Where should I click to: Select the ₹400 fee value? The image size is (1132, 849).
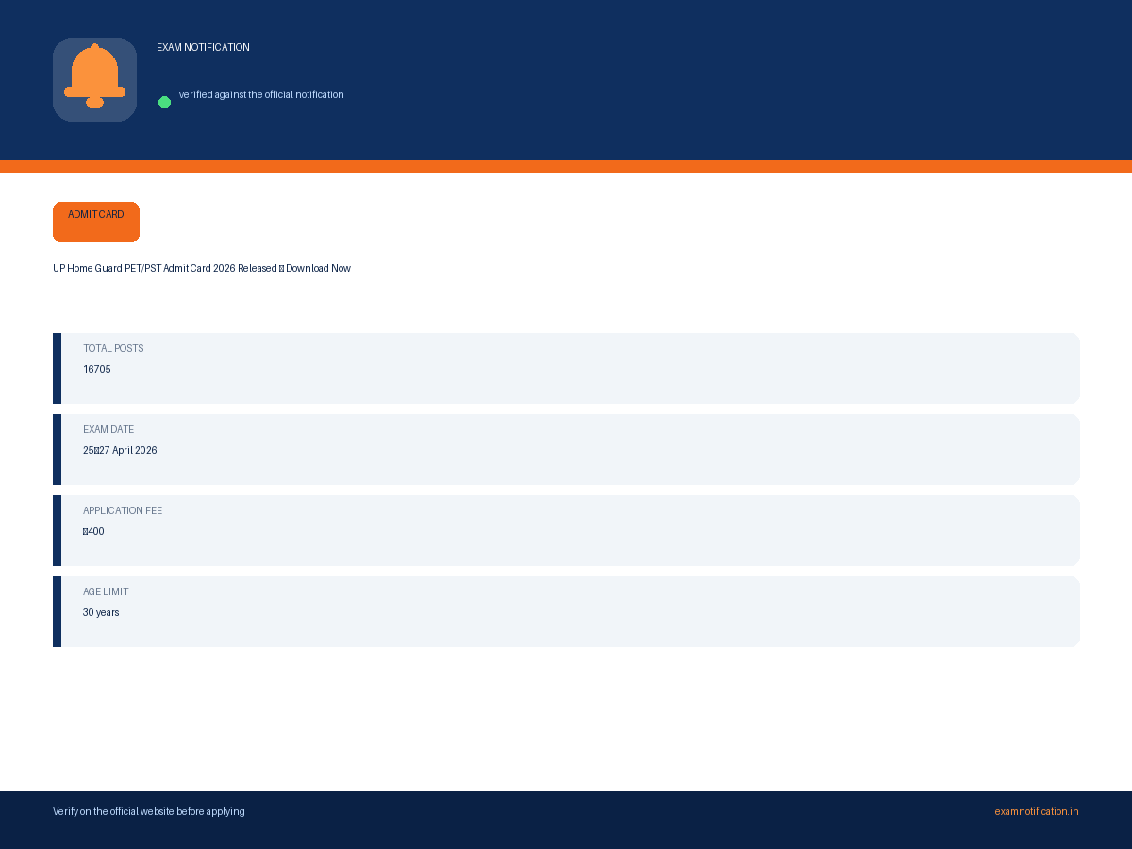93,531
